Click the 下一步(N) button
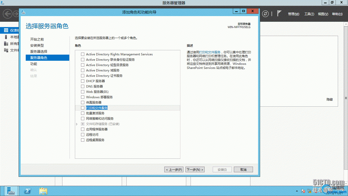Viewport: 348px width, 196px height. tap(195, 169)
